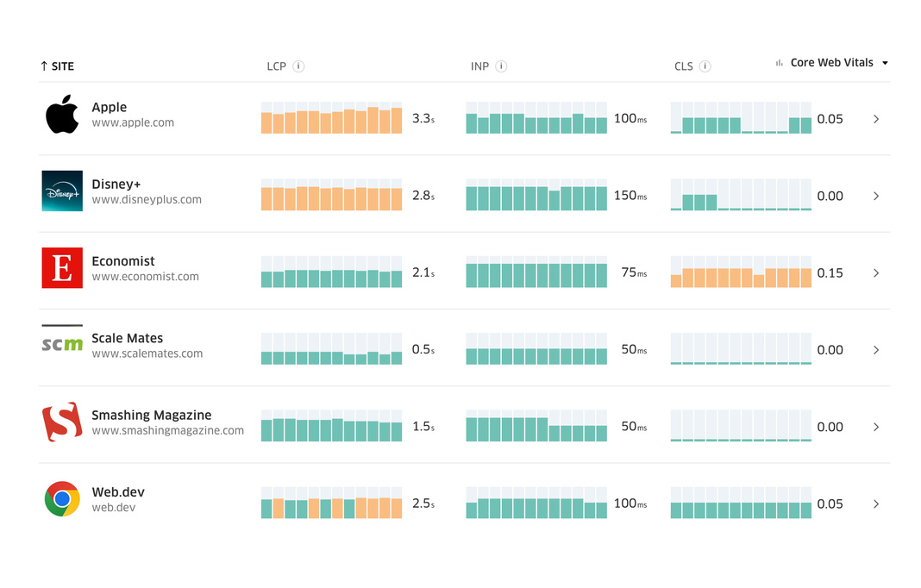Open the www.smashingmagazine.com link
The image size is (921, 588).
tap(167, 431)
